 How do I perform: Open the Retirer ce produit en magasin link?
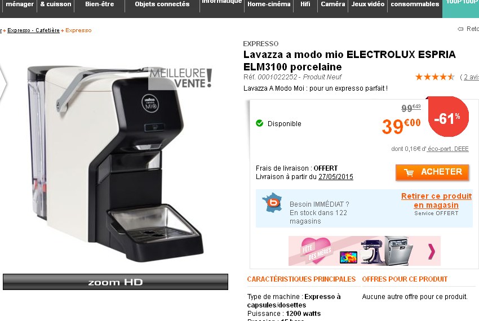pyautogui.click(x=437, y=200)
